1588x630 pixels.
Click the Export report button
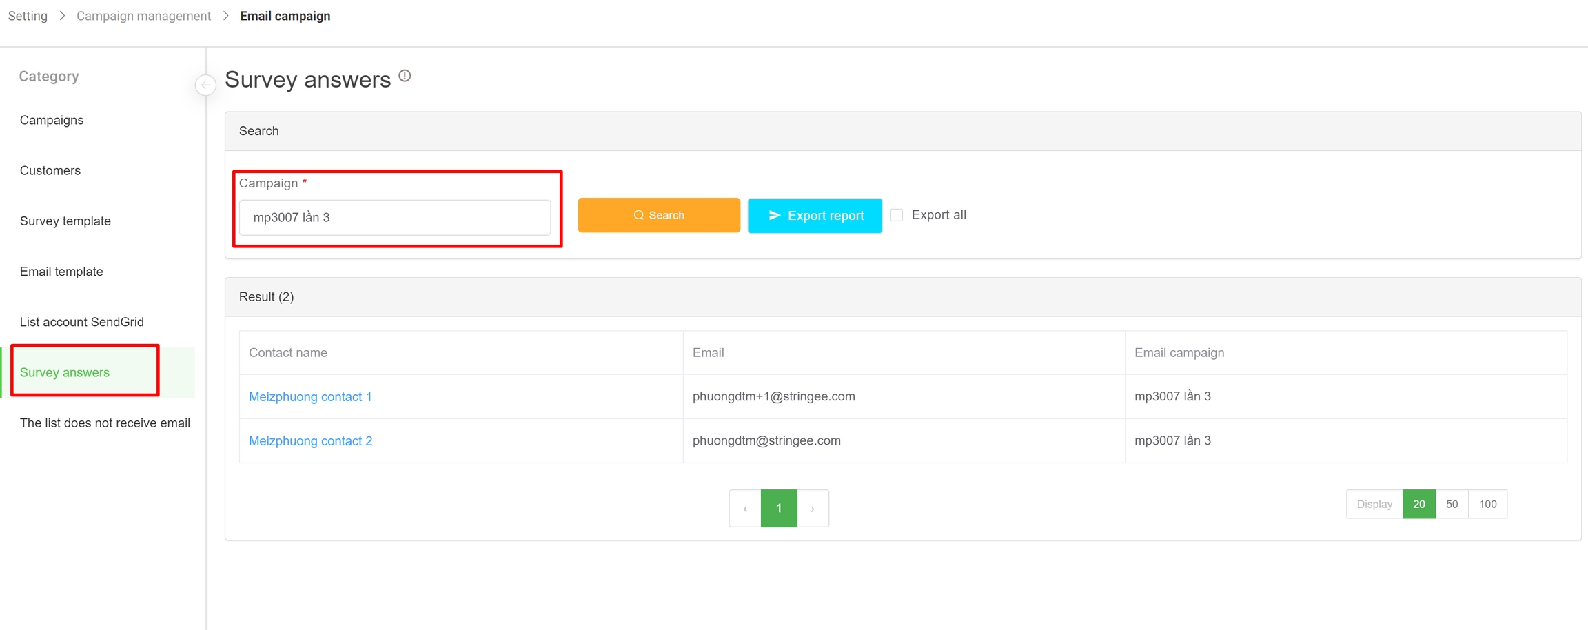point(814,215)
